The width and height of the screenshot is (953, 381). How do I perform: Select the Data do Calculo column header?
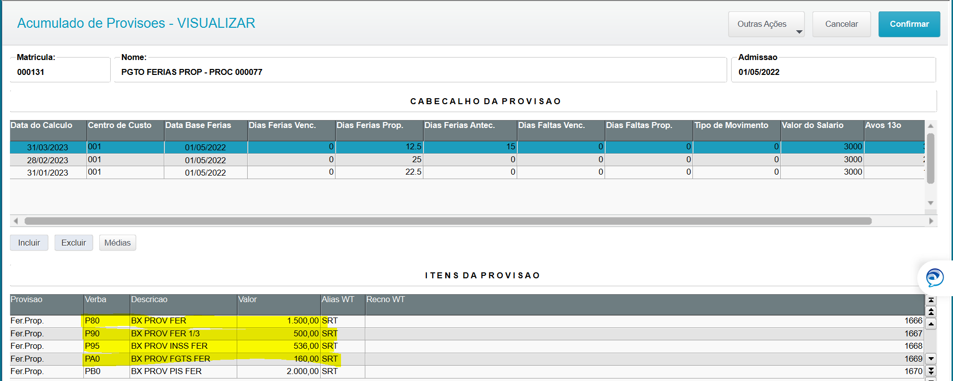48,130
